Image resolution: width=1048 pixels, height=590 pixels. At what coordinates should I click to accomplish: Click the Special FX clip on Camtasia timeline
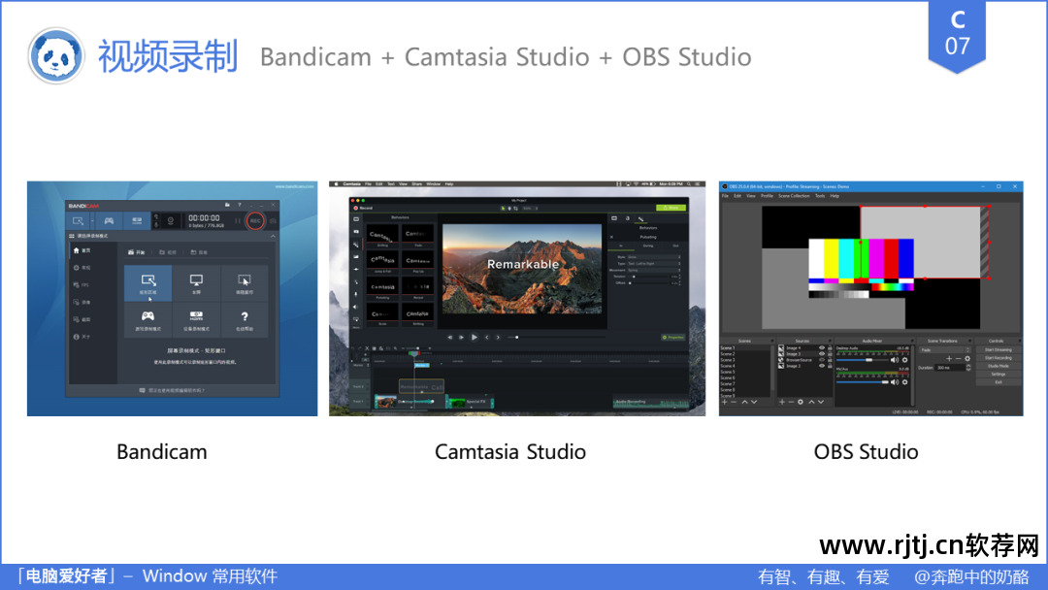(470, 402)
